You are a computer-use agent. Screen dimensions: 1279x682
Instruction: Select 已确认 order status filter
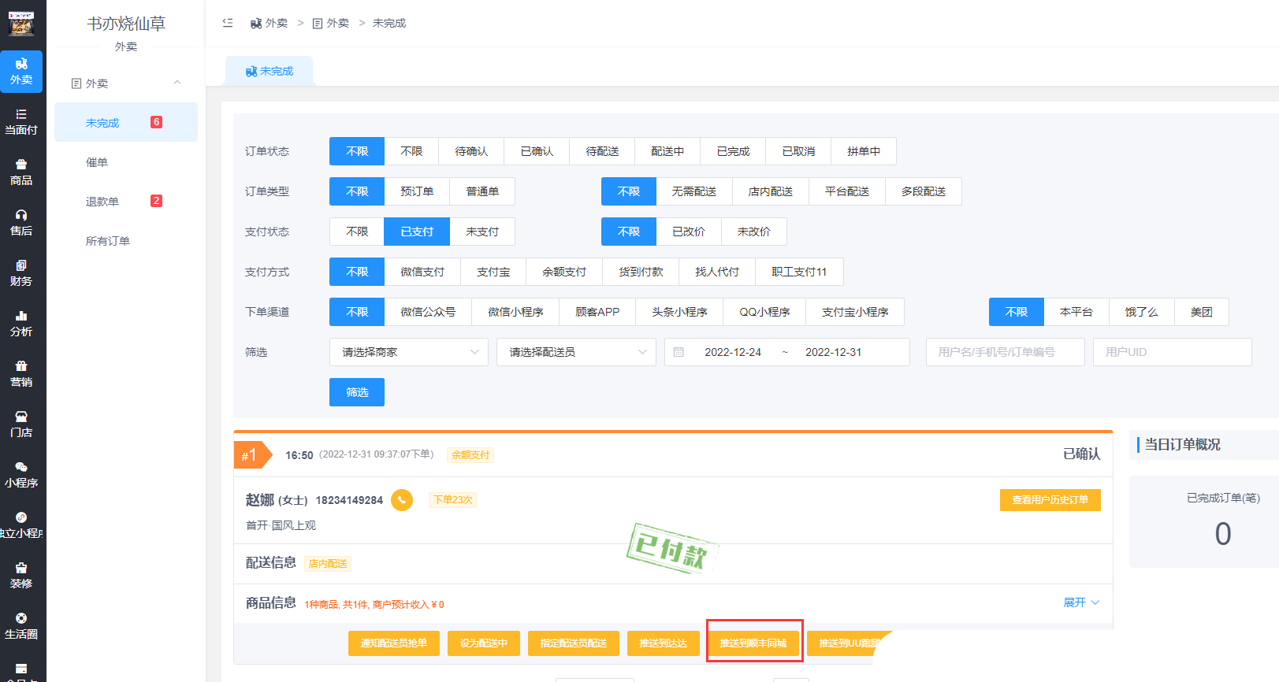pos(537,151)
